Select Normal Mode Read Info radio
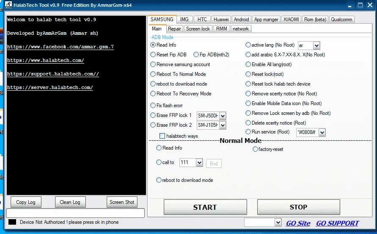This screenshot has width=377, height=234. 159,148
